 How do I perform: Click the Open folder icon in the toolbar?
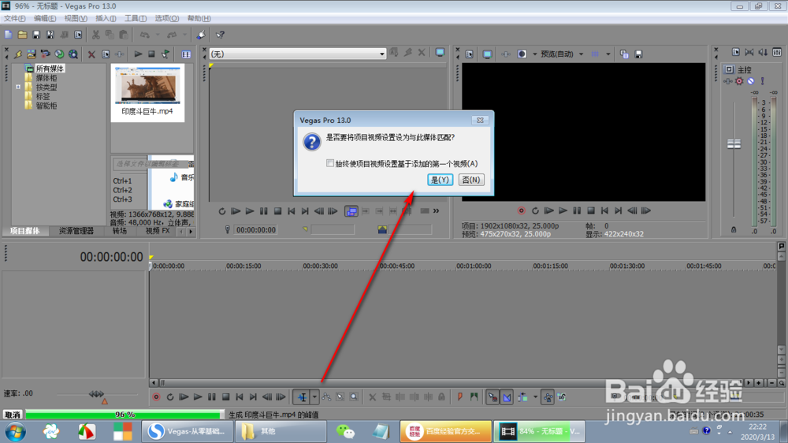(x=22, y=35)
